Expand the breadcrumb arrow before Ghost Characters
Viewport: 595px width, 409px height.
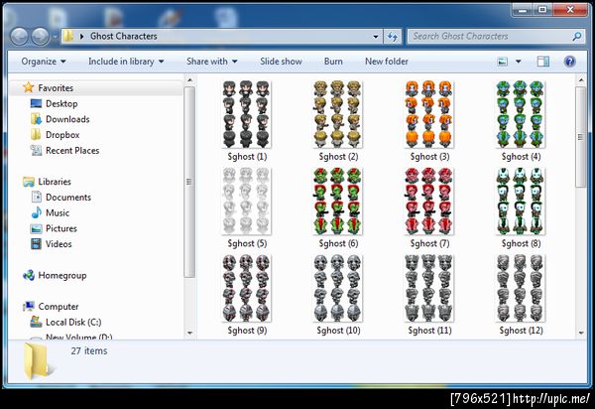[81, 37]
